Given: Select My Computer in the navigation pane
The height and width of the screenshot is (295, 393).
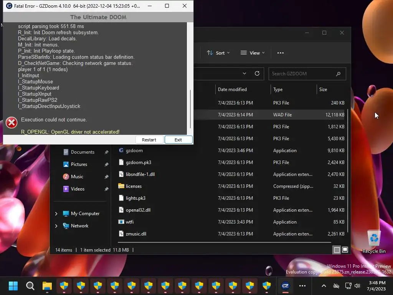Looking at the screenshot, I should pyautogui.click(x=85, y=214).
